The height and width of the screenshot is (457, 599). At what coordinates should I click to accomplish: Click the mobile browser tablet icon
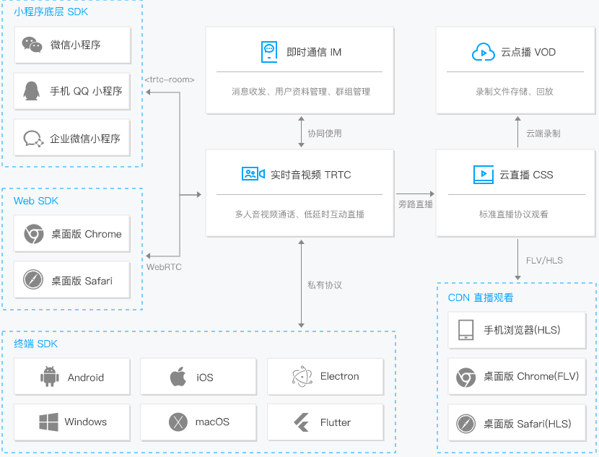click(465, 330)
